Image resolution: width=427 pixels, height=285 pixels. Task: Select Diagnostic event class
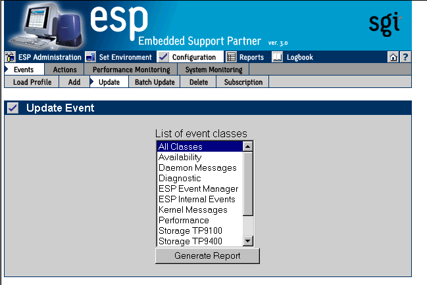point(200,178)
